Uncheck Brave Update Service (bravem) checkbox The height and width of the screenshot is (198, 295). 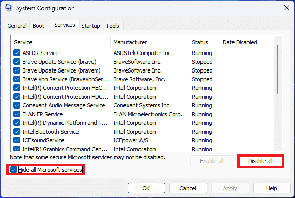coord(17,70)
